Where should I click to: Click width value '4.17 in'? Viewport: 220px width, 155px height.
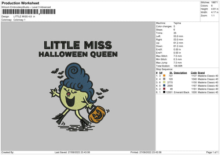214,12
